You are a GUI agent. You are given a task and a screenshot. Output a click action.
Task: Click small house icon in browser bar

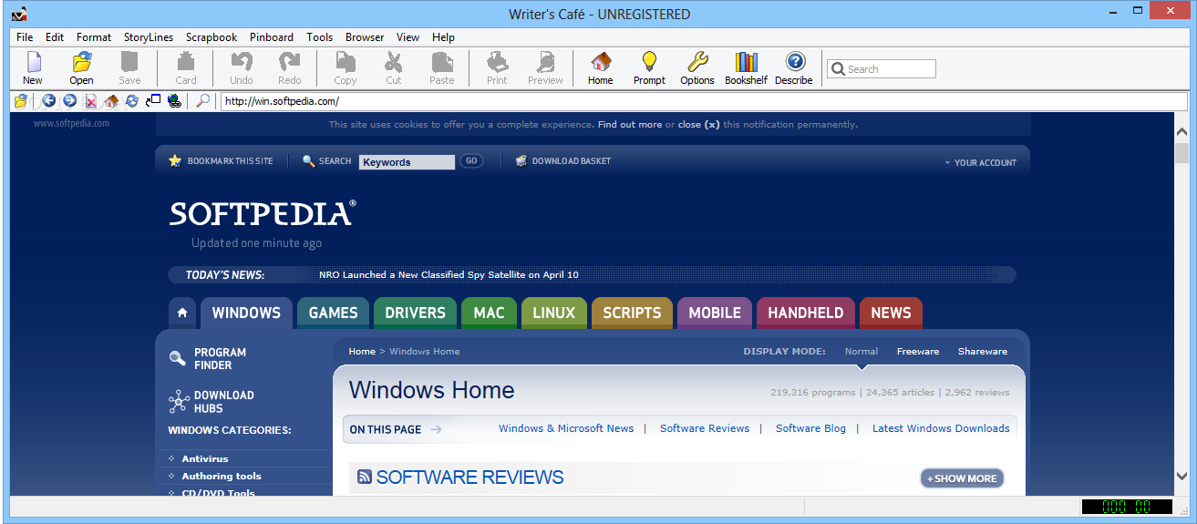(x=111, y=101)
